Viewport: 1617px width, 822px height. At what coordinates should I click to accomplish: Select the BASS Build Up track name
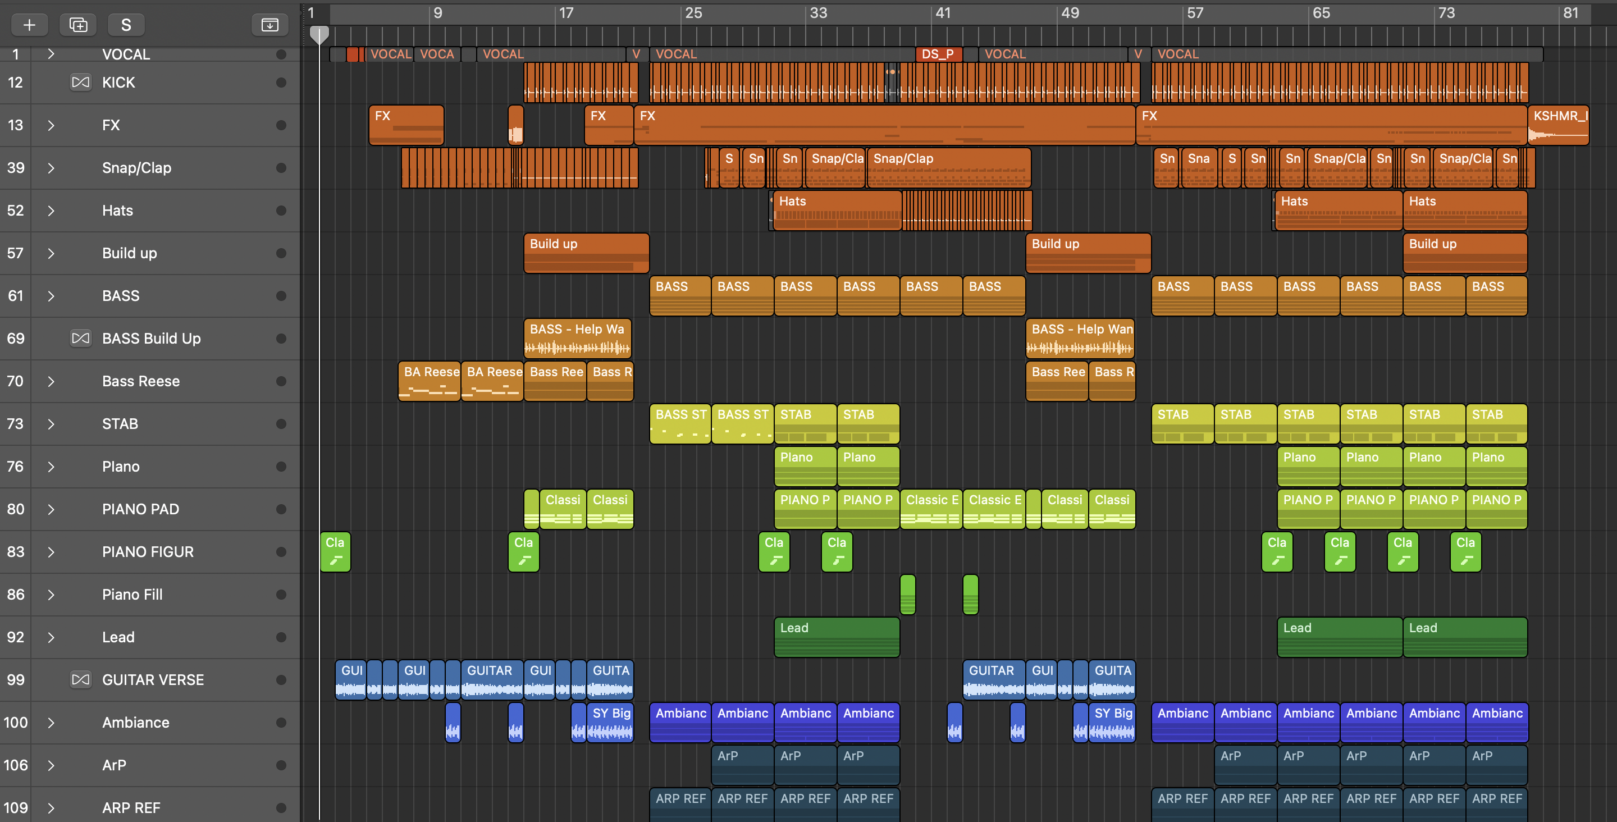coord(151,339)
